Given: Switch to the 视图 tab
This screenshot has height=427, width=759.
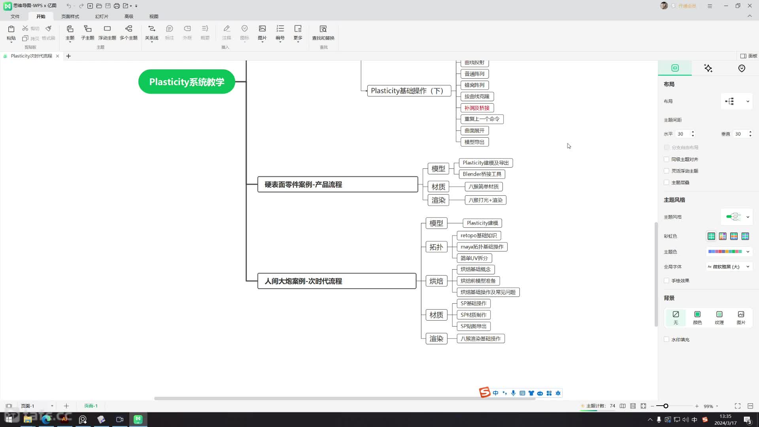Looking at the screenshot, I should (154, 16).
